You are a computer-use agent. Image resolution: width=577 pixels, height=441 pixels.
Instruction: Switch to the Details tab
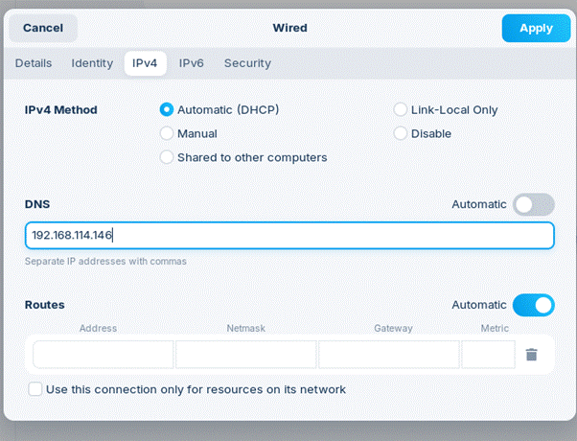(34, 63)
